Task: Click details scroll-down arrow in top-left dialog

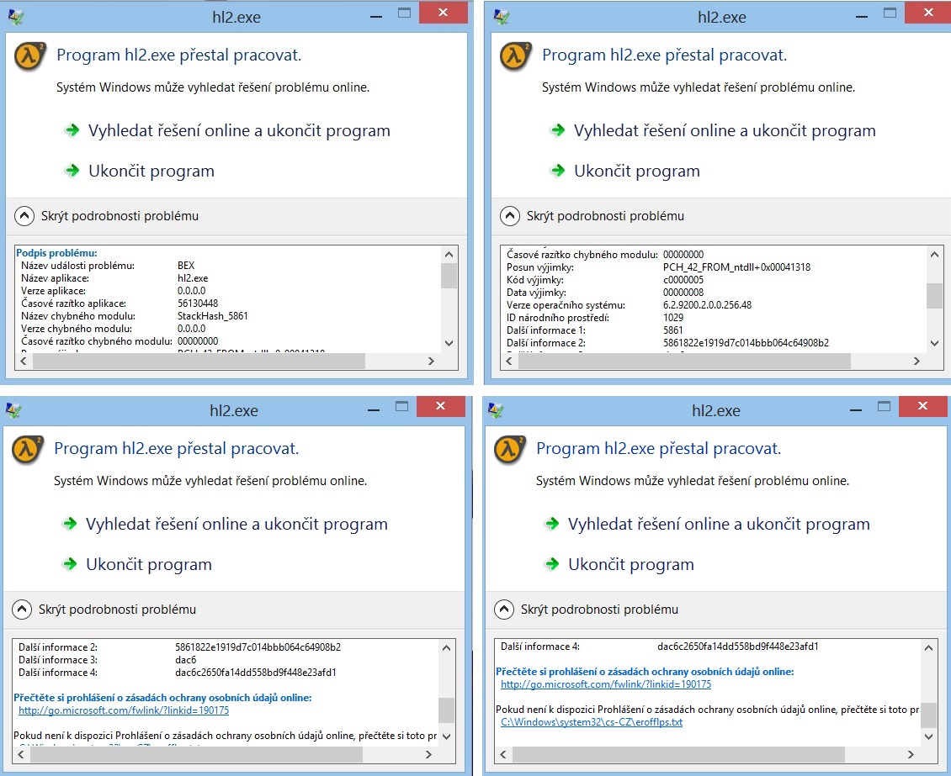Action: pyautogui.click(x=449, y=343)
